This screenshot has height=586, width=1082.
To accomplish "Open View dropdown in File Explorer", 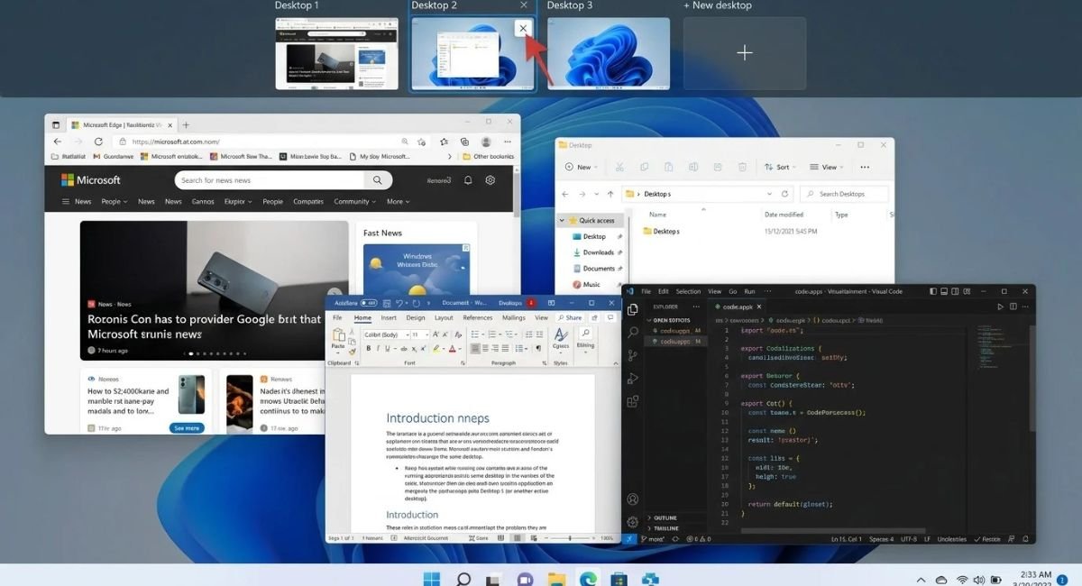I will pyautogui.click(x=828, y=167).
